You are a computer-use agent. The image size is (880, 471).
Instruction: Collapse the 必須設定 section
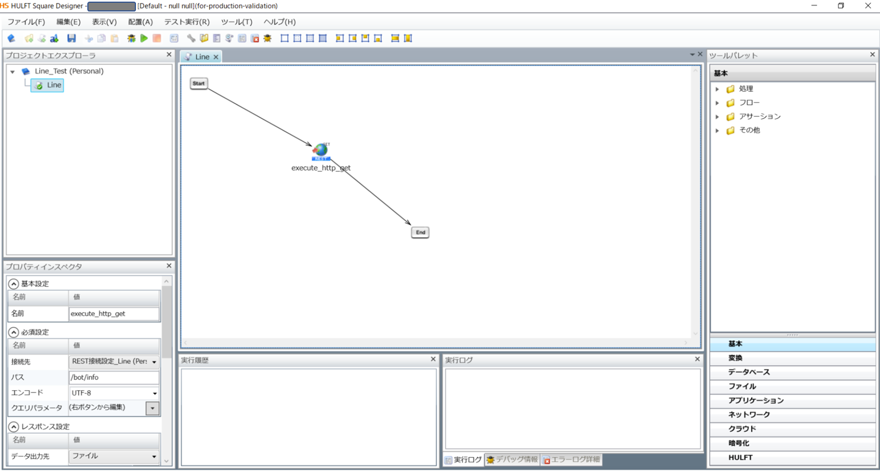(14, 332)
